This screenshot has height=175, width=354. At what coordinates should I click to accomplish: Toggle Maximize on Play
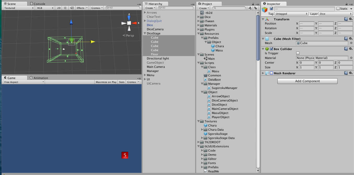point(106,82)
